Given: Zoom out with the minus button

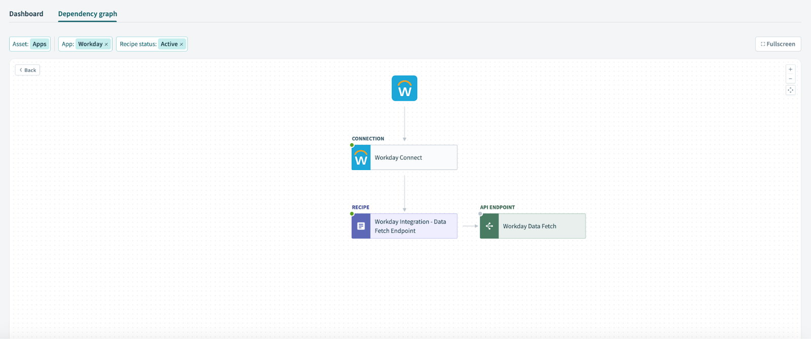Looking at the screenshot, I should (x=790, y=79).
